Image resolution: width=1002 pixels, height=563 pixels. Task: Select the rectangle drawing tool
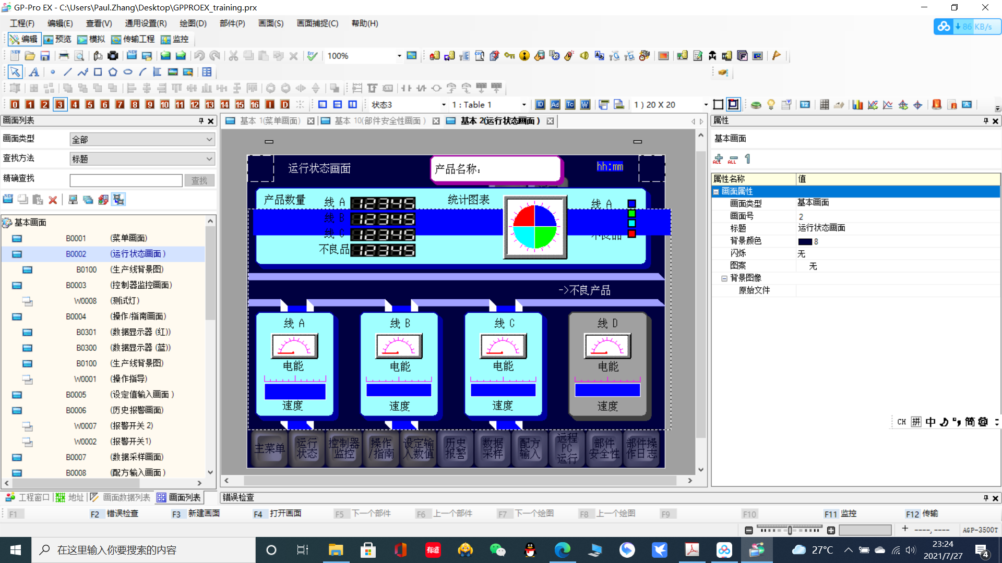coord(98,72)
